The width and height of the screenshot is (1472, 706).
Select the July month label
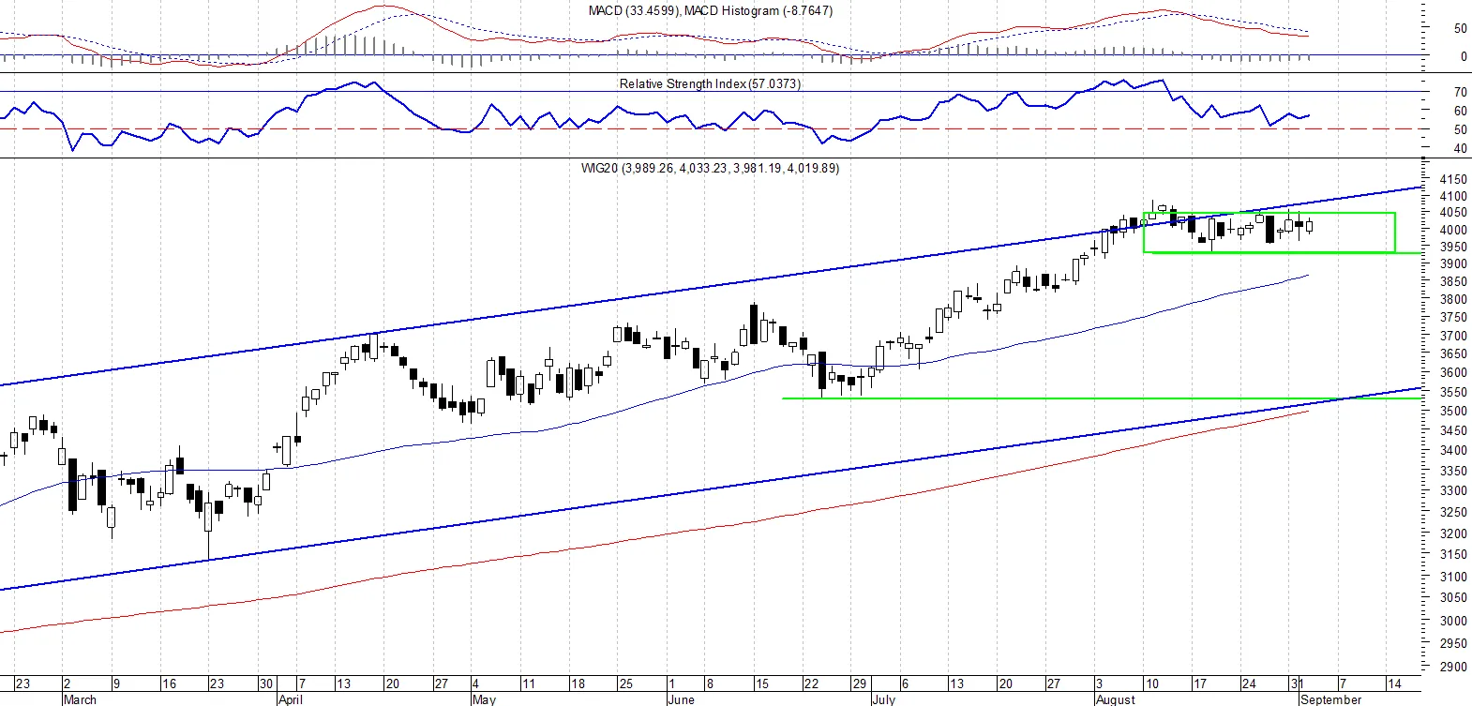click(884, 699)
